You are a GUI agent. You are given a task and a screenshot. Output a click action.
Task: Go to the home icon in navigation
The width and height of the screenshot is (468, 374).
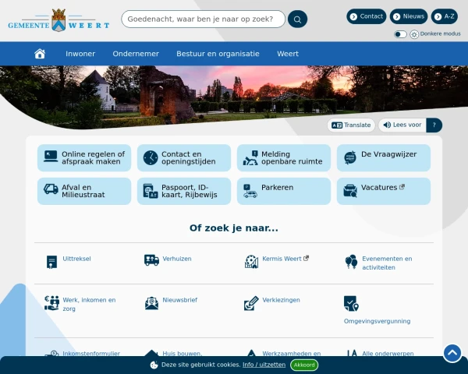[x=40, y=54]
